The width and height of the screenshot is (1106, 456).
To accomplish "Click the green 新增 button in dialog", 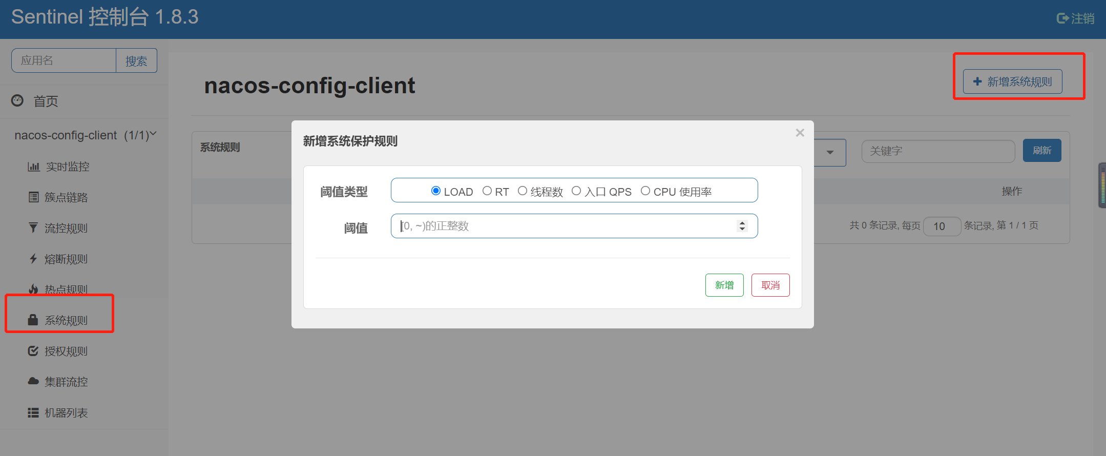I will (x=724, y=285).
